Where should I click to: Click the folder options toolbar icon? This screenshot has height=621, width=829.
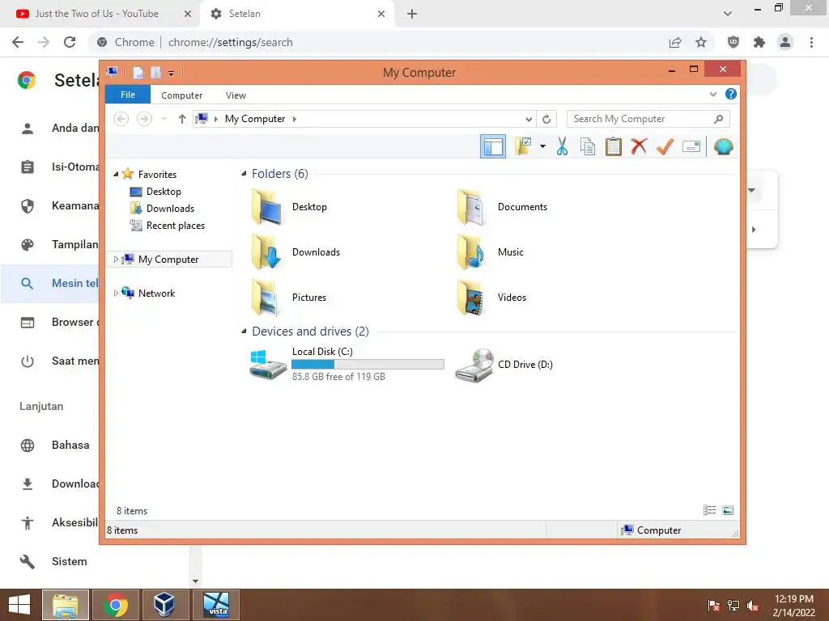click(x=523, y=146)
